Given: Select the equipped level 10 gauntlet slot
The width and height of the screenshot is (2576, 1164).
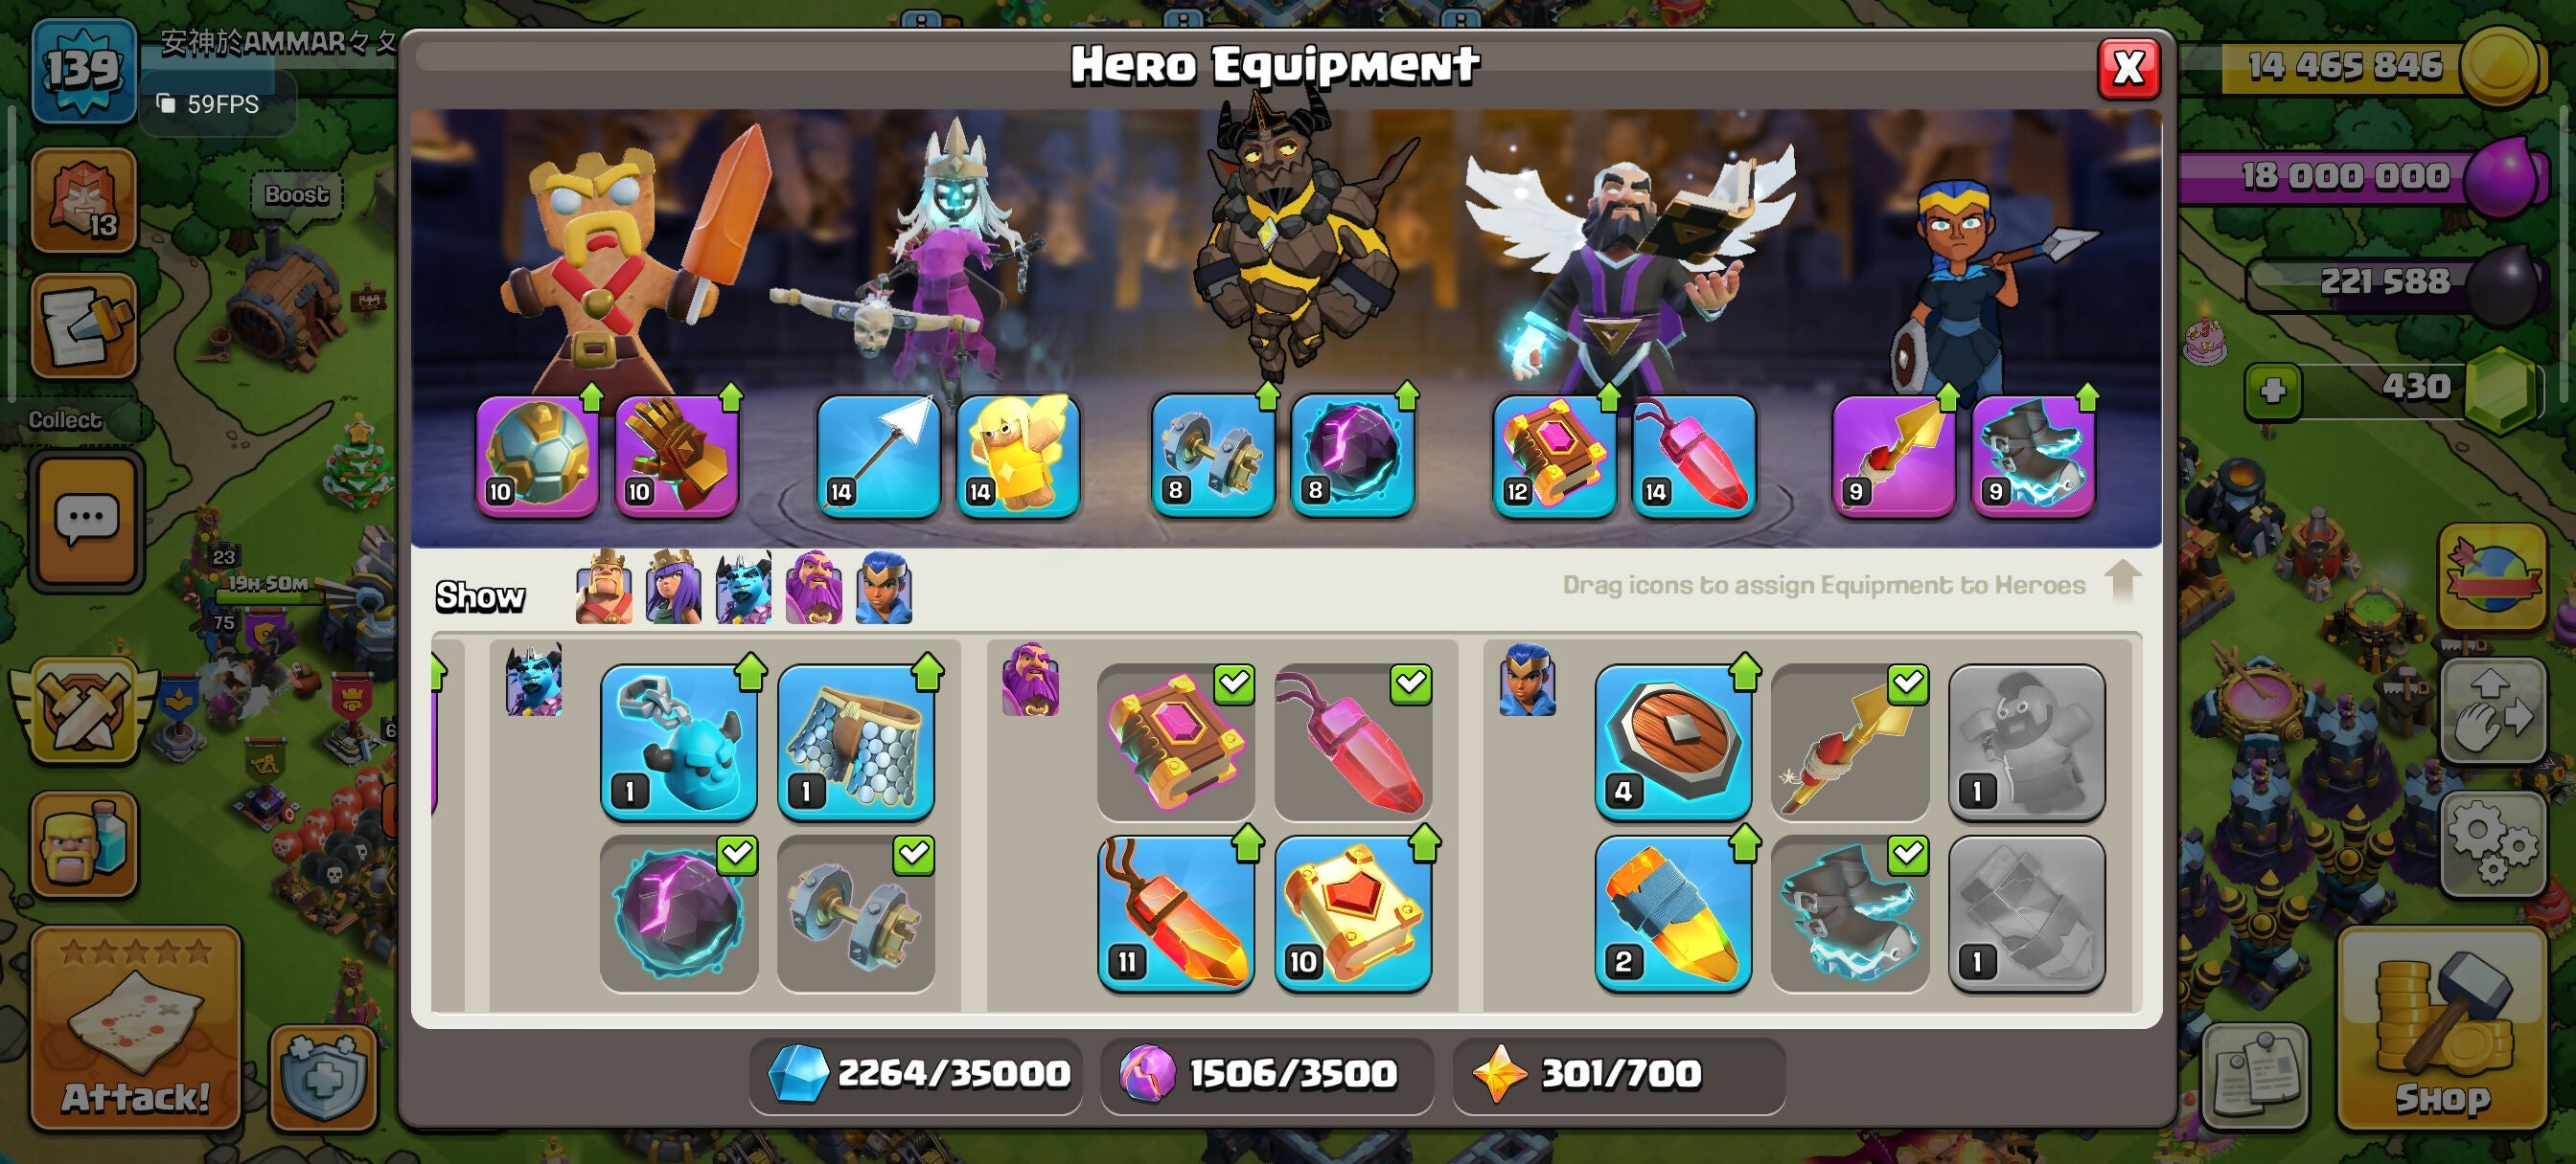Looking at the screenshot, I should point(676,457).
